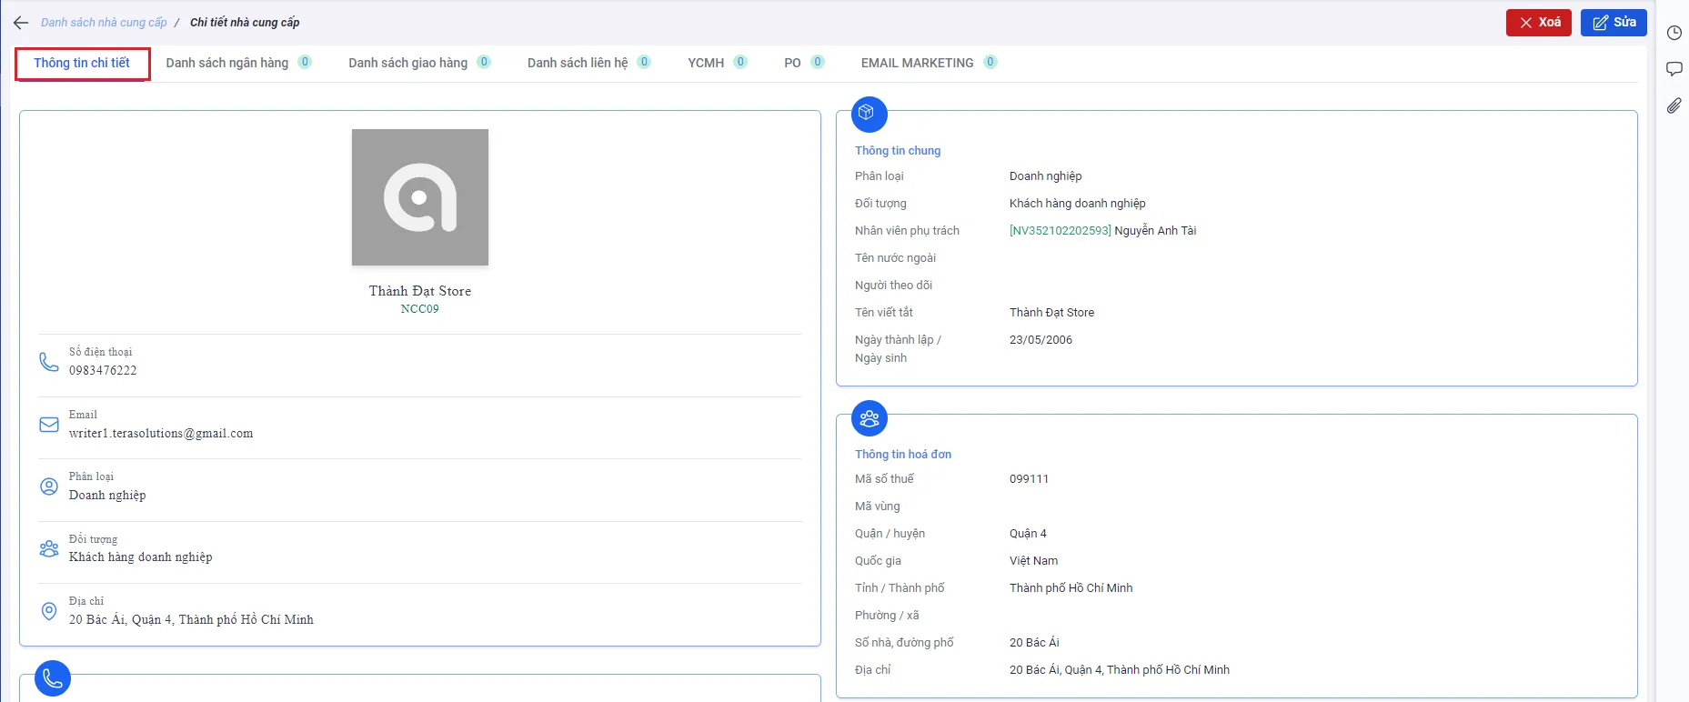Click the blue phone circle icon at bottom

52,678
